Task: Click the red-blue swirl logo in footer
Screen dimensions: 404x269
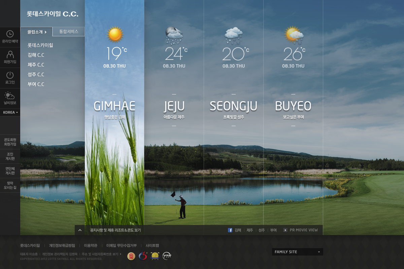Action: click(143, 256)
